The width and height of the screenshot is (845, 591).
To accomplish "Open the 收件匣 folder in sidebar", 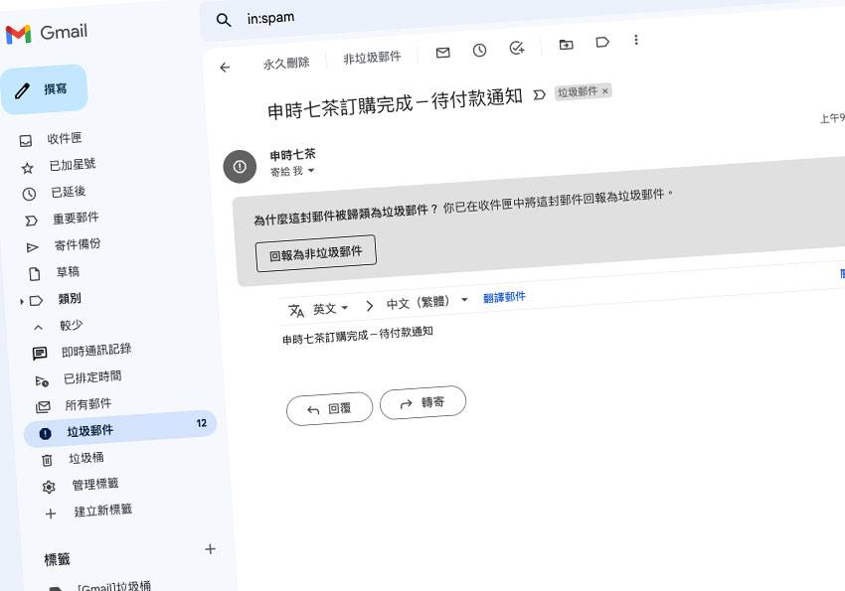I will point(65,139).
